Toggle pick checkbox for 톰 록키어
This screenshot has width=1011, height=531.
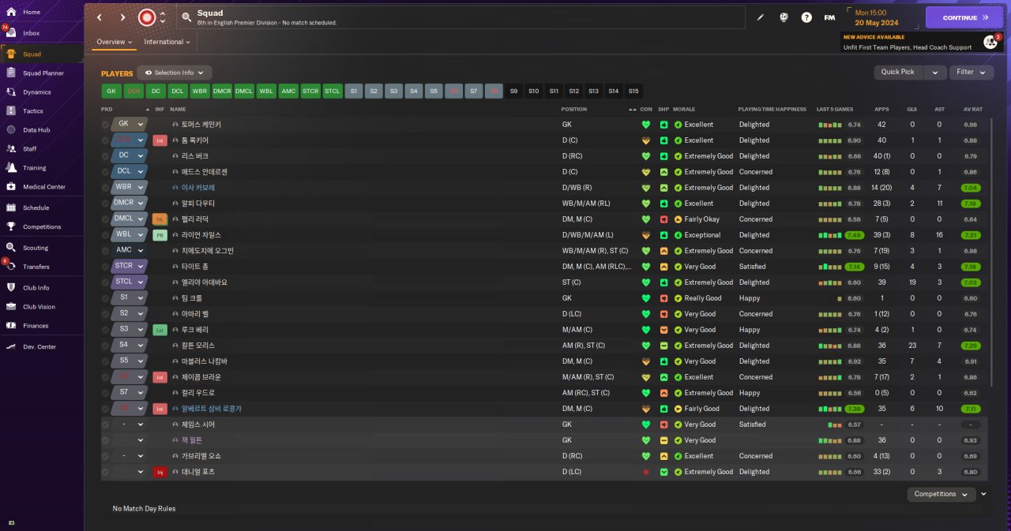coord(106,140)
